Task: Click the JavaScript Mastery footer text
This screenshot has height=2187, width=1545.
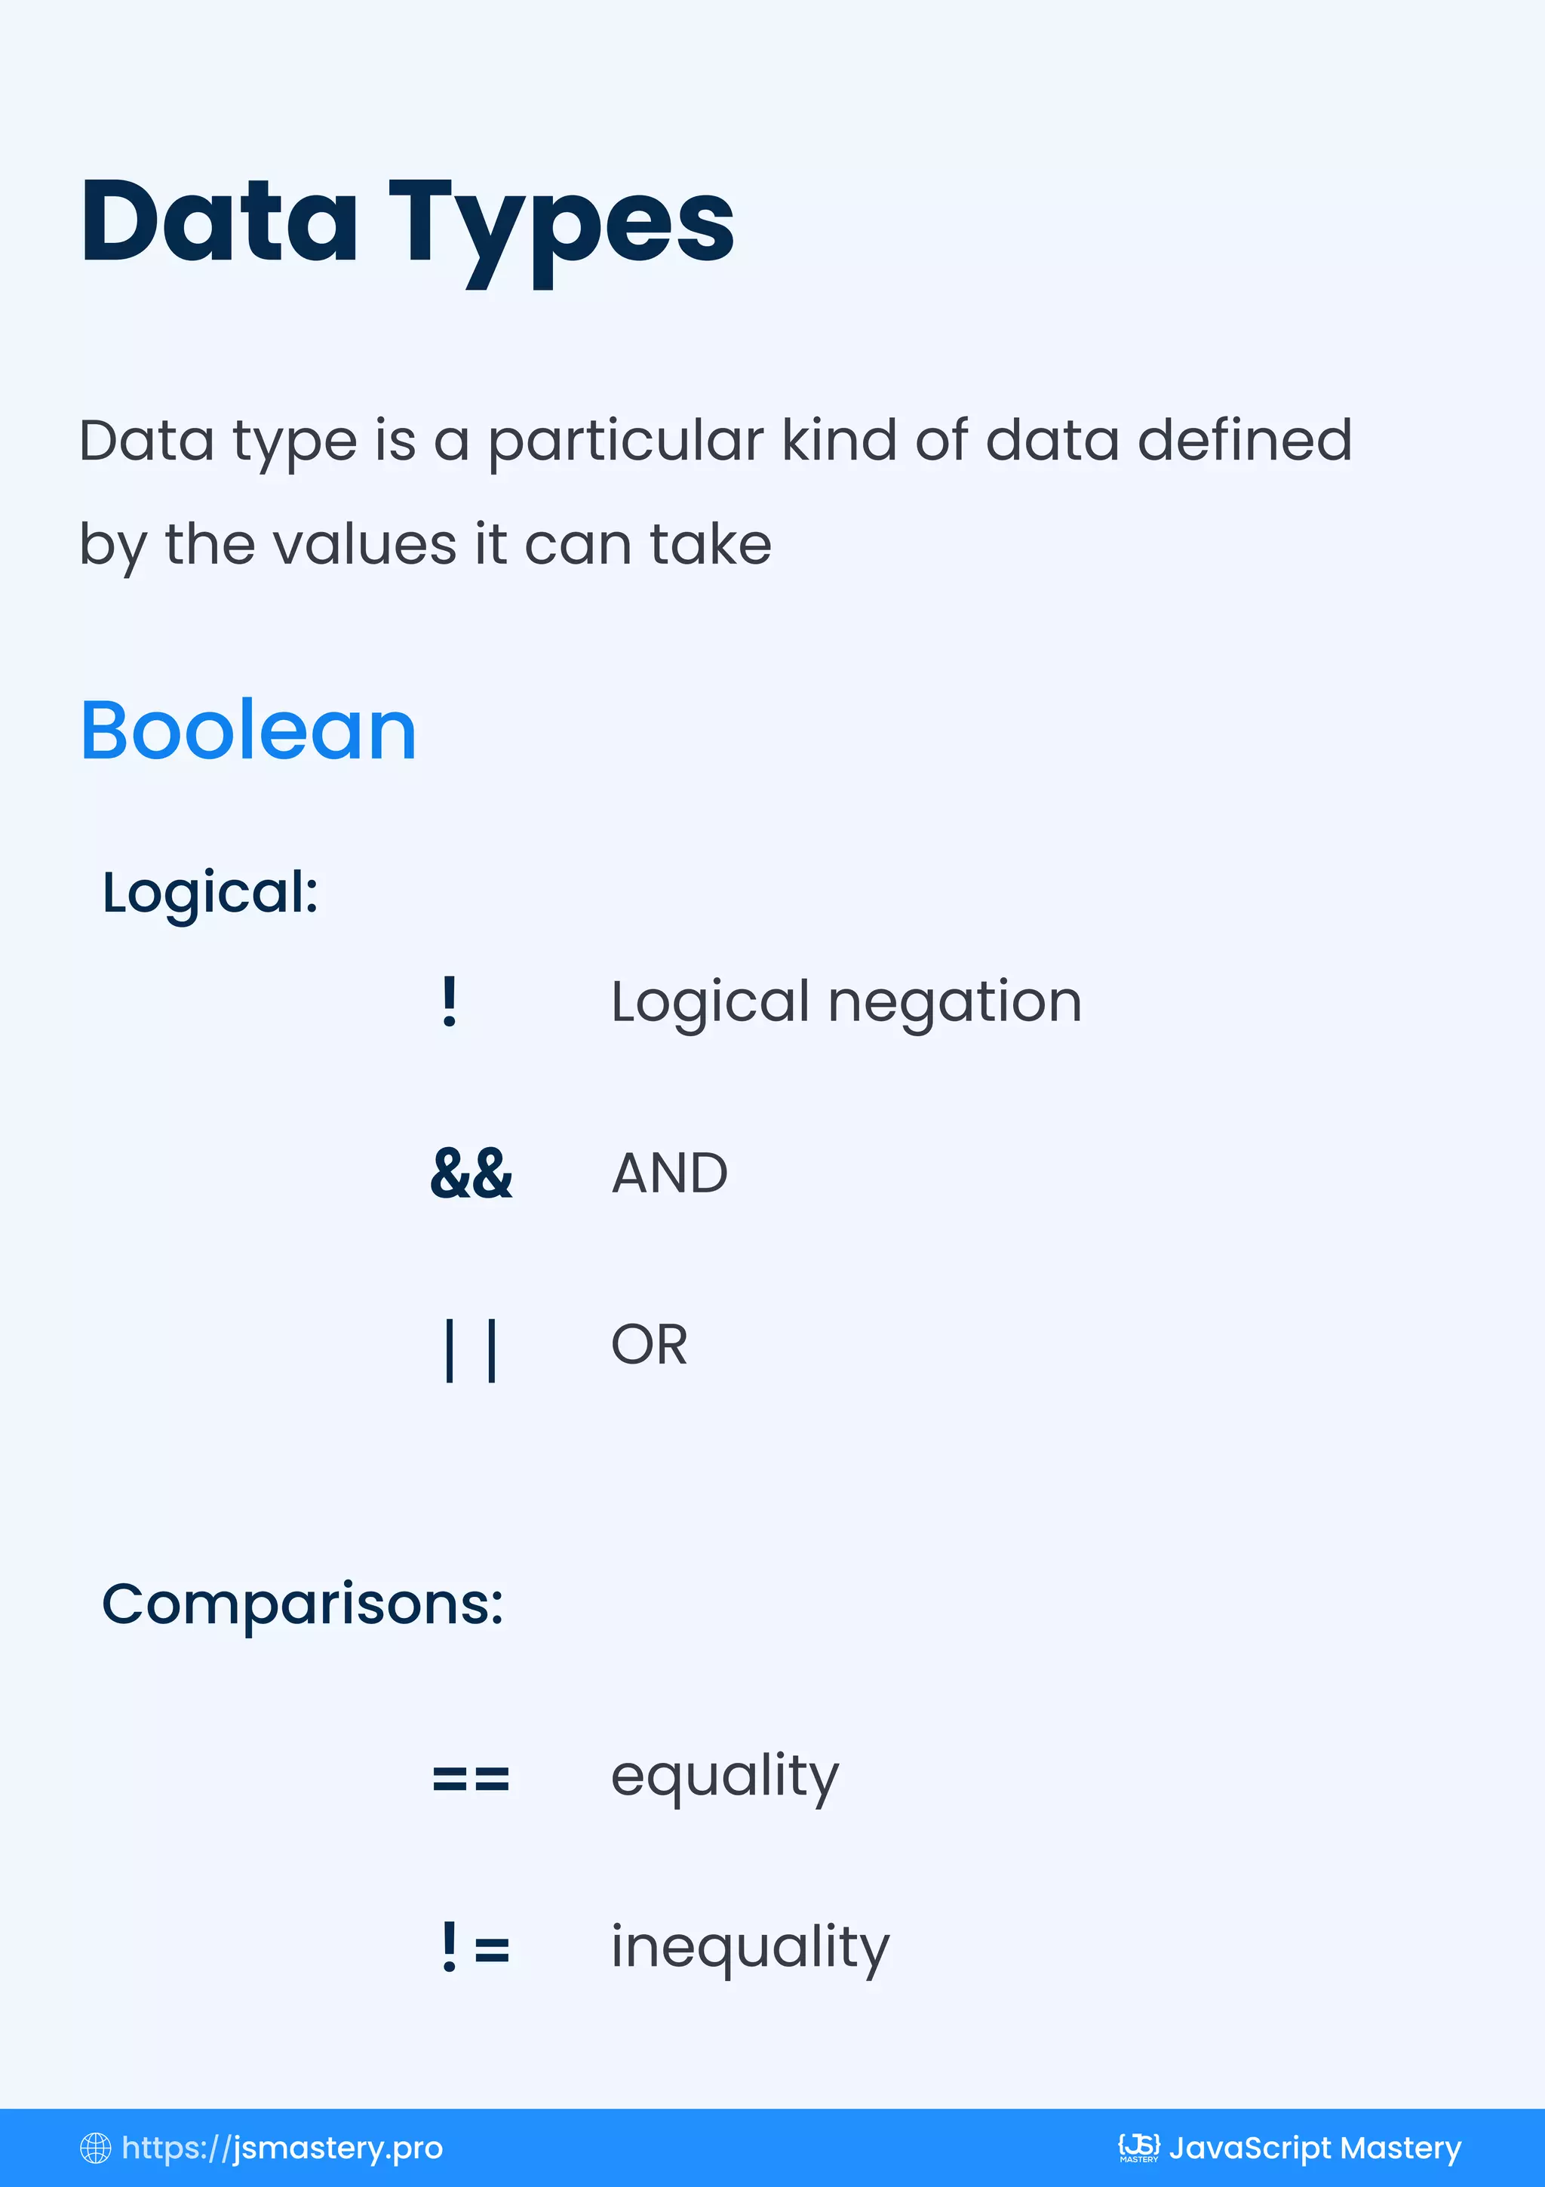Action: 1315,2148
